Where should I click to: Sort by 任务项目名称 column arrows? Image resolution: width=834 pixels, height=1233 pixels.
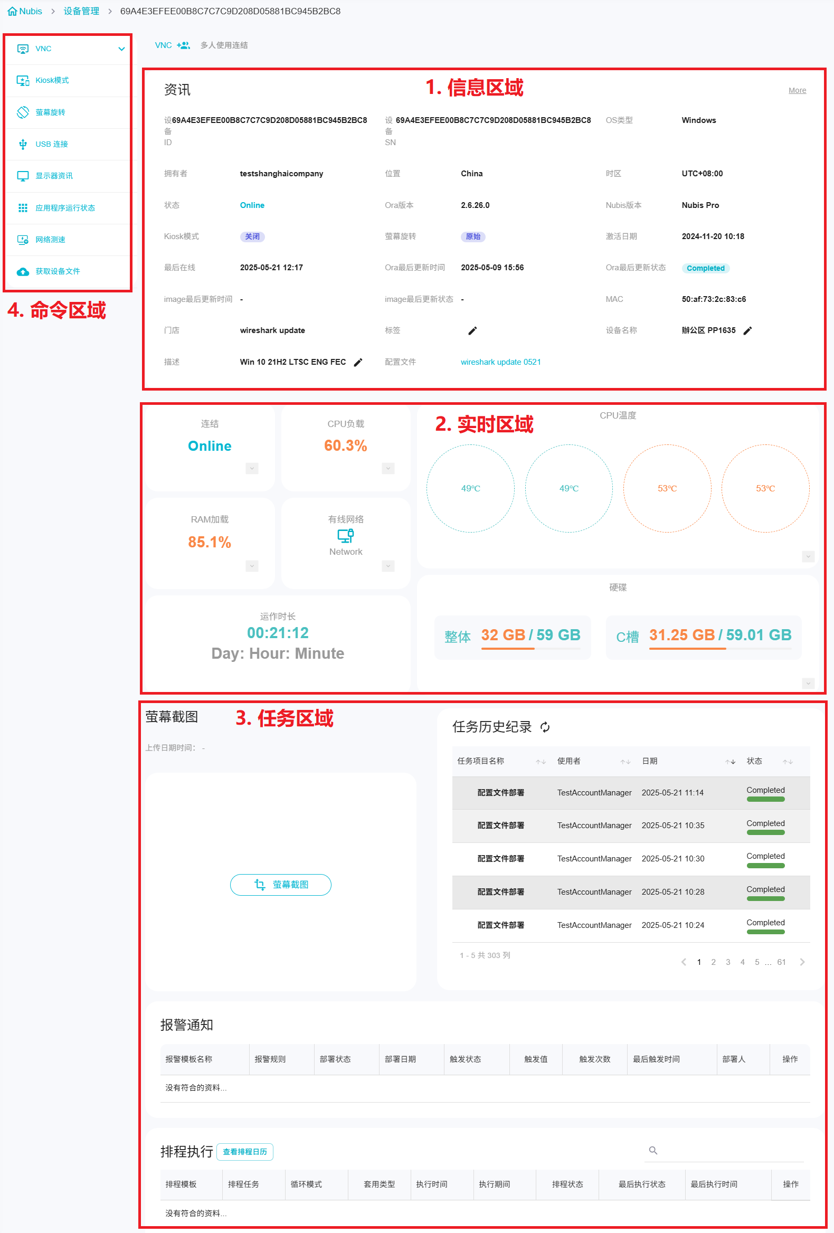point(541,761)
